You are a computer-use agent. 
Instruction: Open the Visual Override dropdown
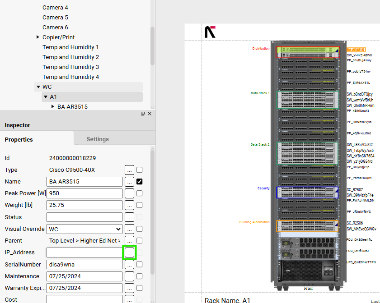coord(84,229)
